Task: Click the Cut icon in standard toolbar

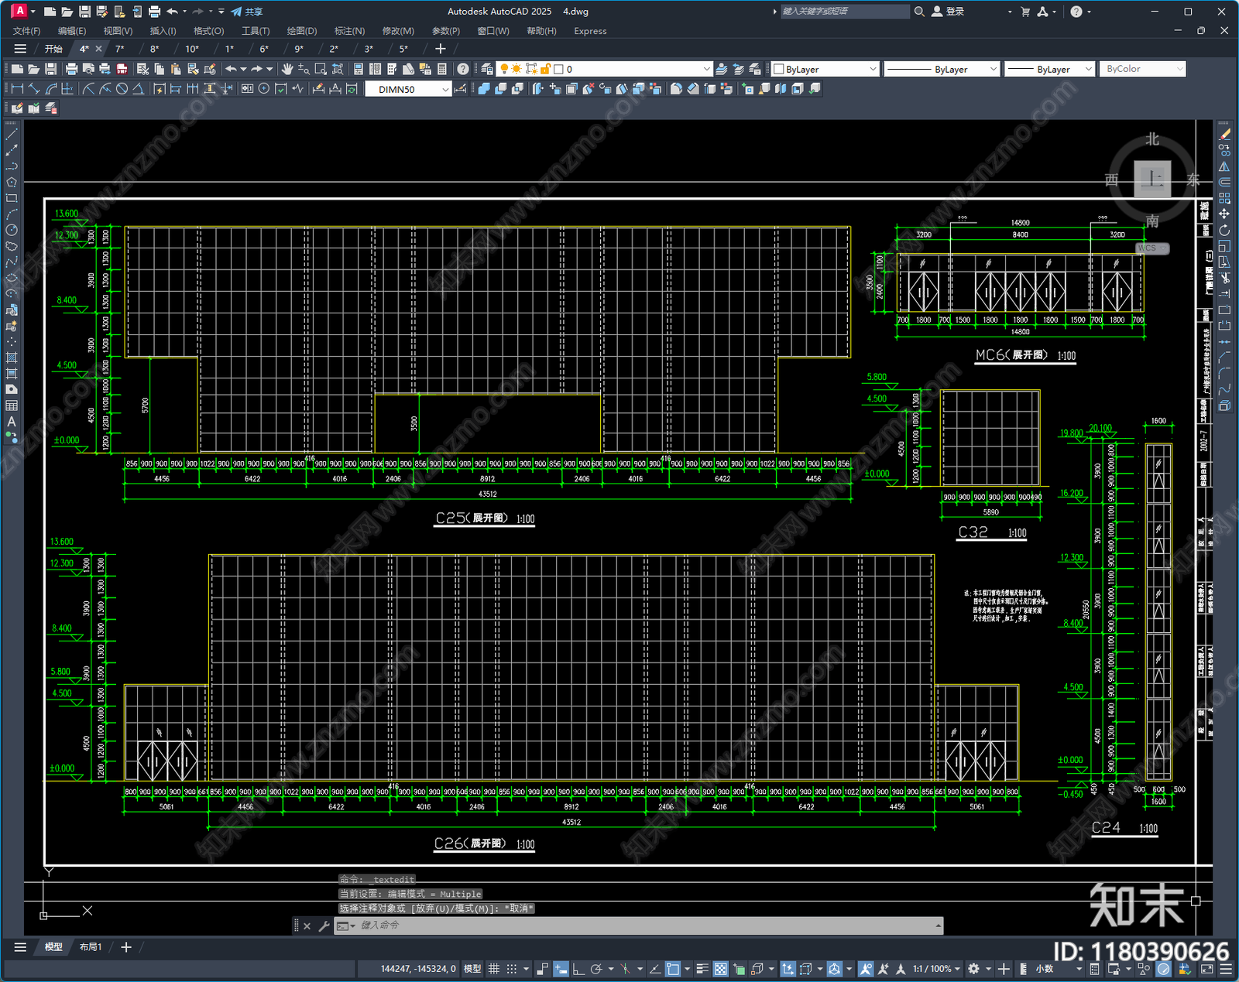Action: pyautogui.click(x=142, y=69)
